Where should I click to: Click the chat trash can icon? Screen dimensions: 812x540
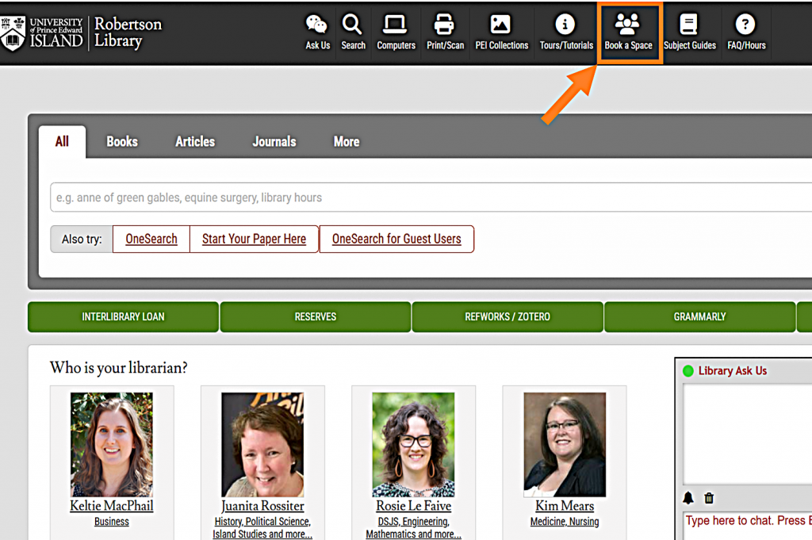point(709,498)
